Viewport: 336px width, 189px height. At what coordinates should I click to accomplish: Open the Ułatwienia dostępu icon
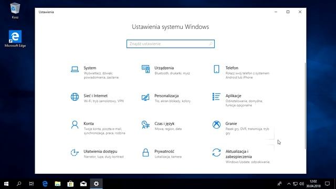75,153
